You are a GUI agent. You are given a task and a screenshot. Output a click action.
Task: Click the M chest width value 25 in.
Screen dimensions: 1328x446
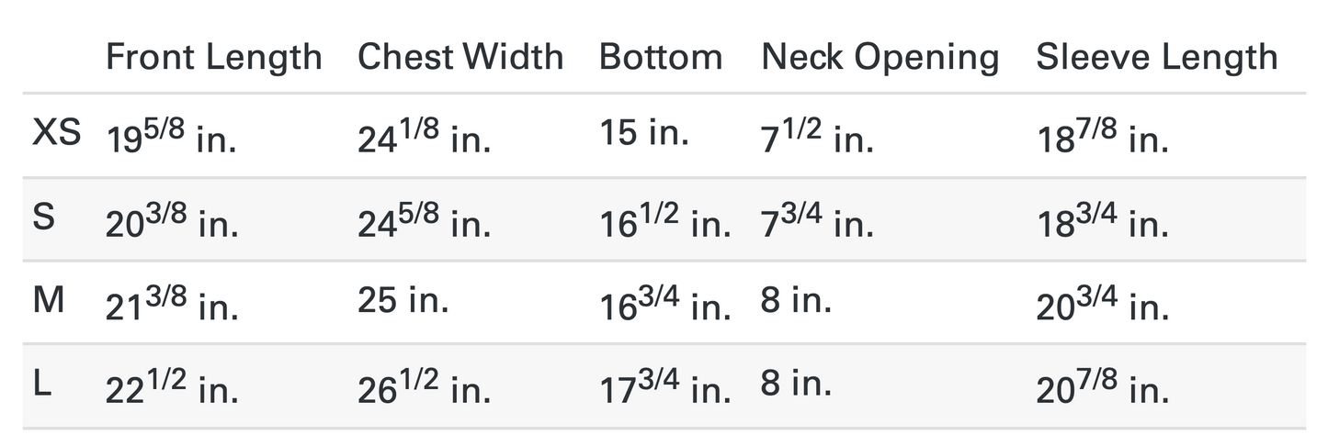(403, 300)
